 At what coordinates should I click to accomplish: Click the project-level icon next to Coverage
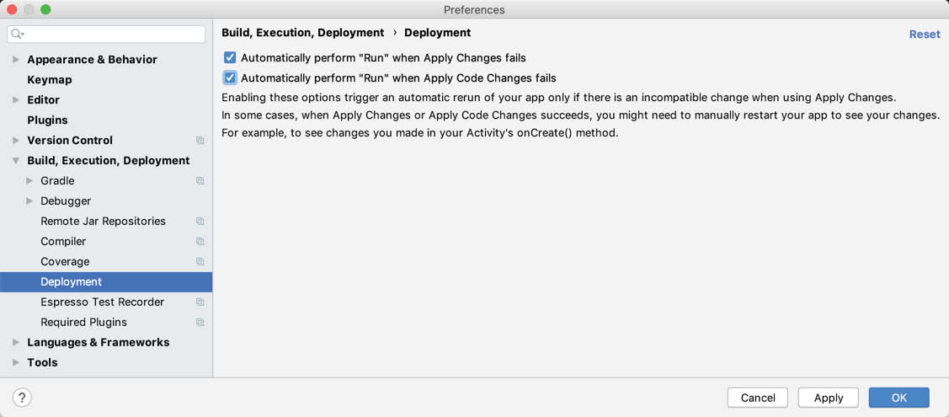(200, 262)
